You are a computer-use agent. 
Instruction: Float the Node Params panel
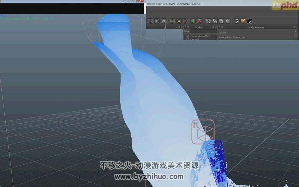[294, 27]
